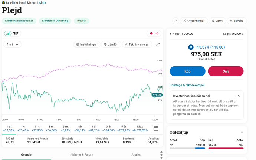Click the blue price-up arrow icon
256x160 pixels.
click(191, 47)
